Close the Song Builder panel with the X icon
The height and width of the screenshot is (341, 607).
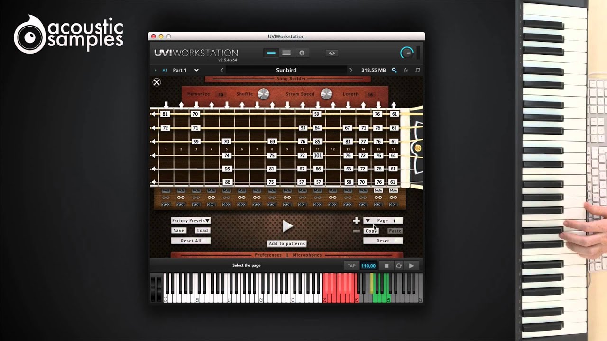(156, 82)
